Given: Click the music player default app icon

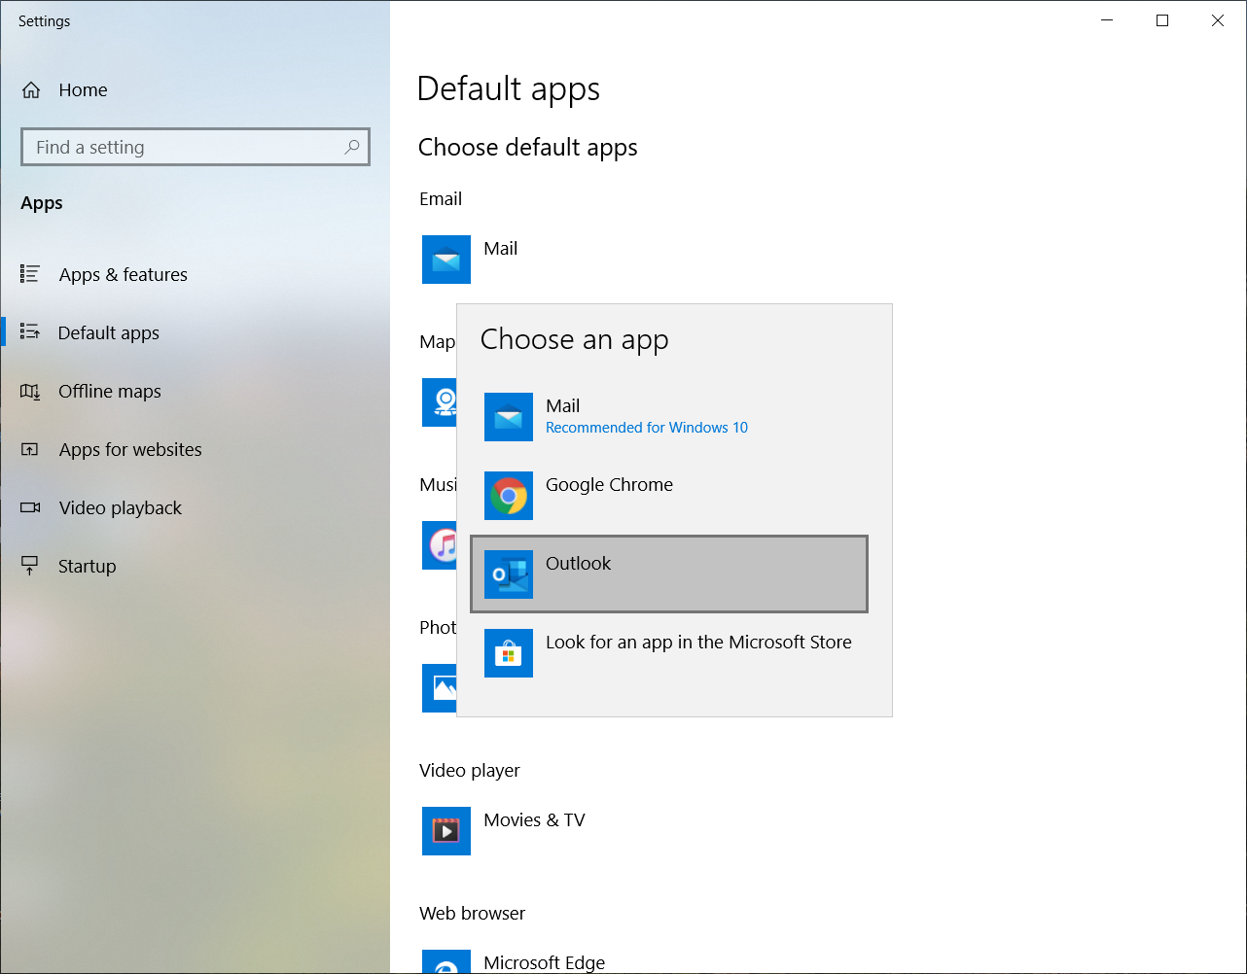Looking at the screenshot, I should 439,545.
